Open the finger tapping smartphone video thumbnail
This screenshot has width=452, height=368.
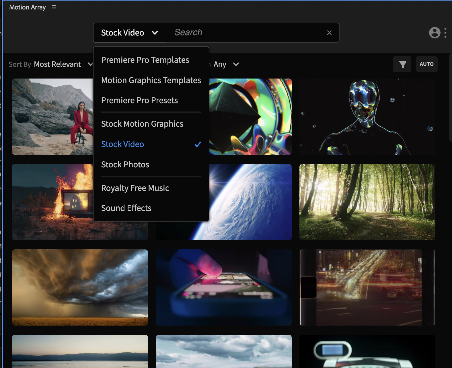[224, 287]
